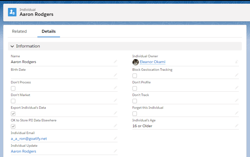Click pencil icon for Don't Process
The height and width of the screenshot is (157, 250).
[x=115, y=88]
